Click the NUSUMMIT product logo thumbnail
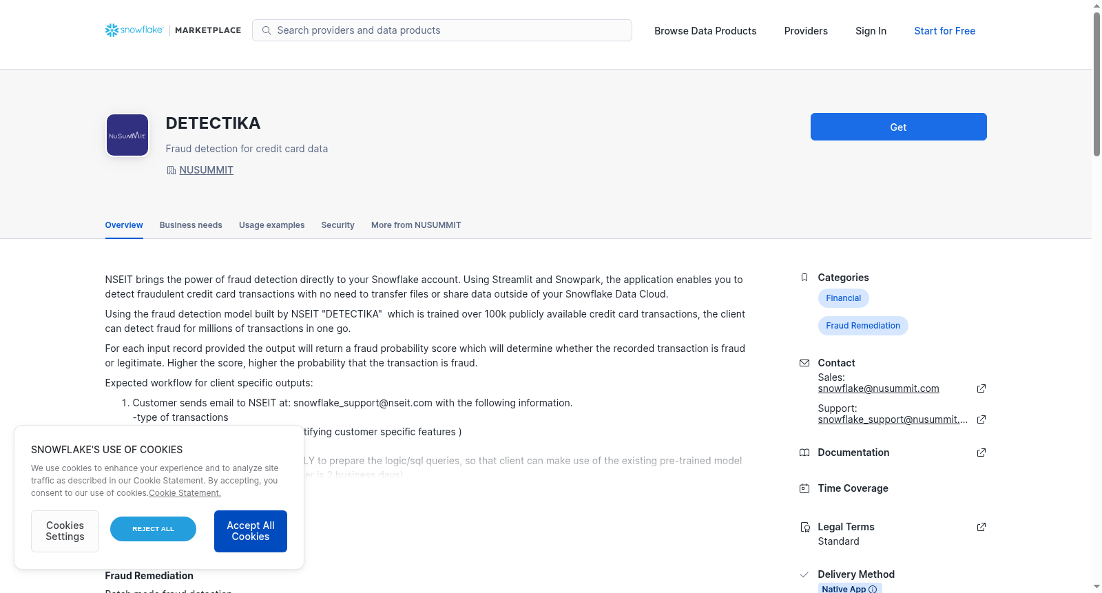Image resolution: width=1102 pixels, height=593 pixels. [x=127, y=135]
